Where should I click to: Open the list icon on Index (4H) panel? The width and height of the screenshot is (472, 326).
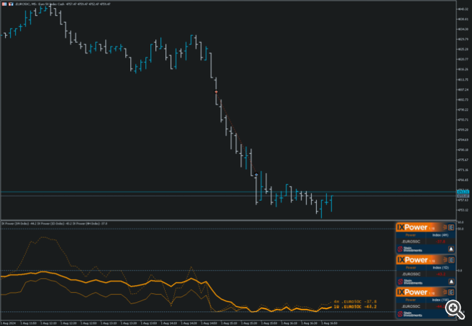pos(451,227)
